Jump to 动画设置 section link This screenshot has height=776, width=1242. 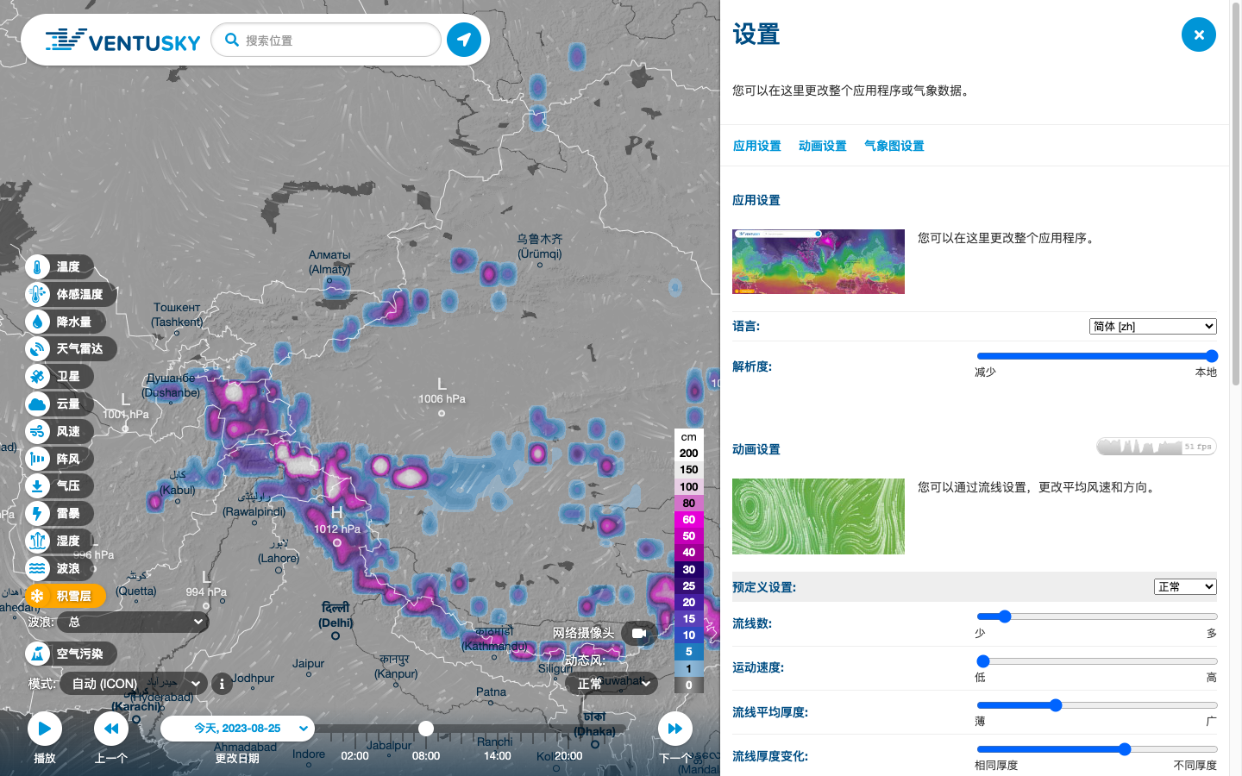[822, 146]
